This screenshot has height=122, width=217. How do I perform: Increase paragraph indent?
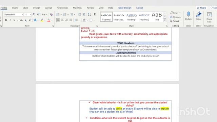pos(84,14)
